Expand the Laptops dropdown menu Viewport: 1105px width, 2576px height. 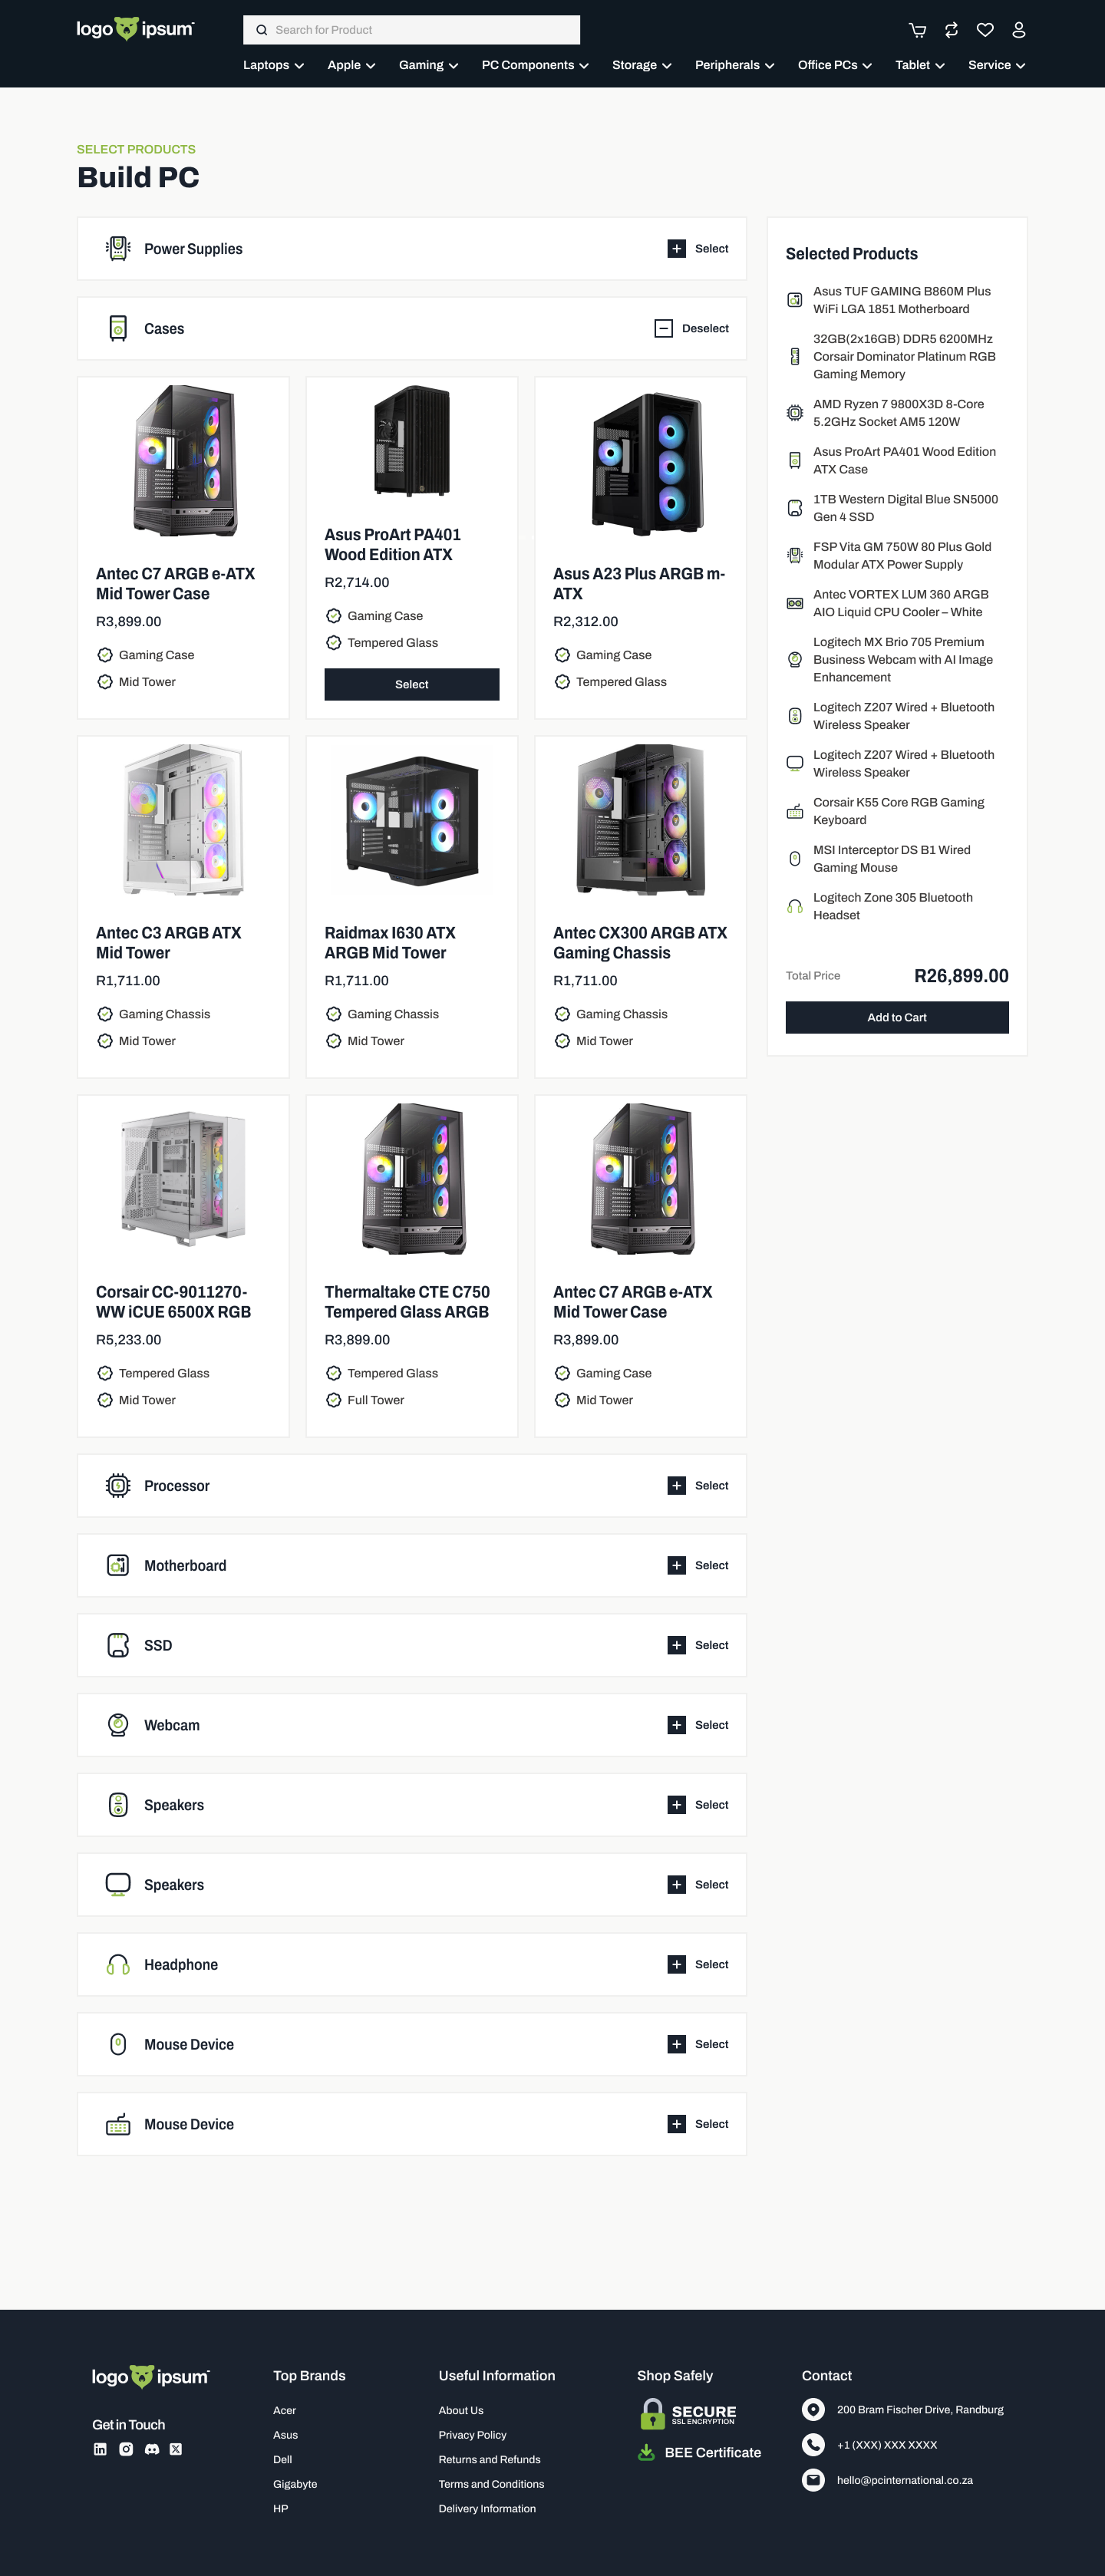pyautogui.click(x=273, y=65)
